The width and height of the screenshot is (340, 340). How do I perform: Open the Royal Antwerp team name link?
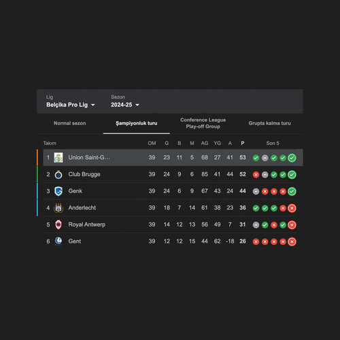[x=87, y=224]
